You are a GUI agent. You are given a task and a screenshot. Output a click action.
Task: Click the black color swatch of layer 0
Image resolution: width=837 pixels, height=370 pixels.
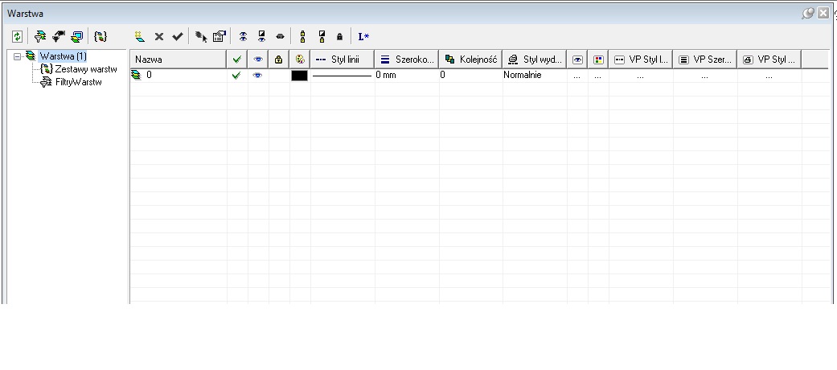299,75
